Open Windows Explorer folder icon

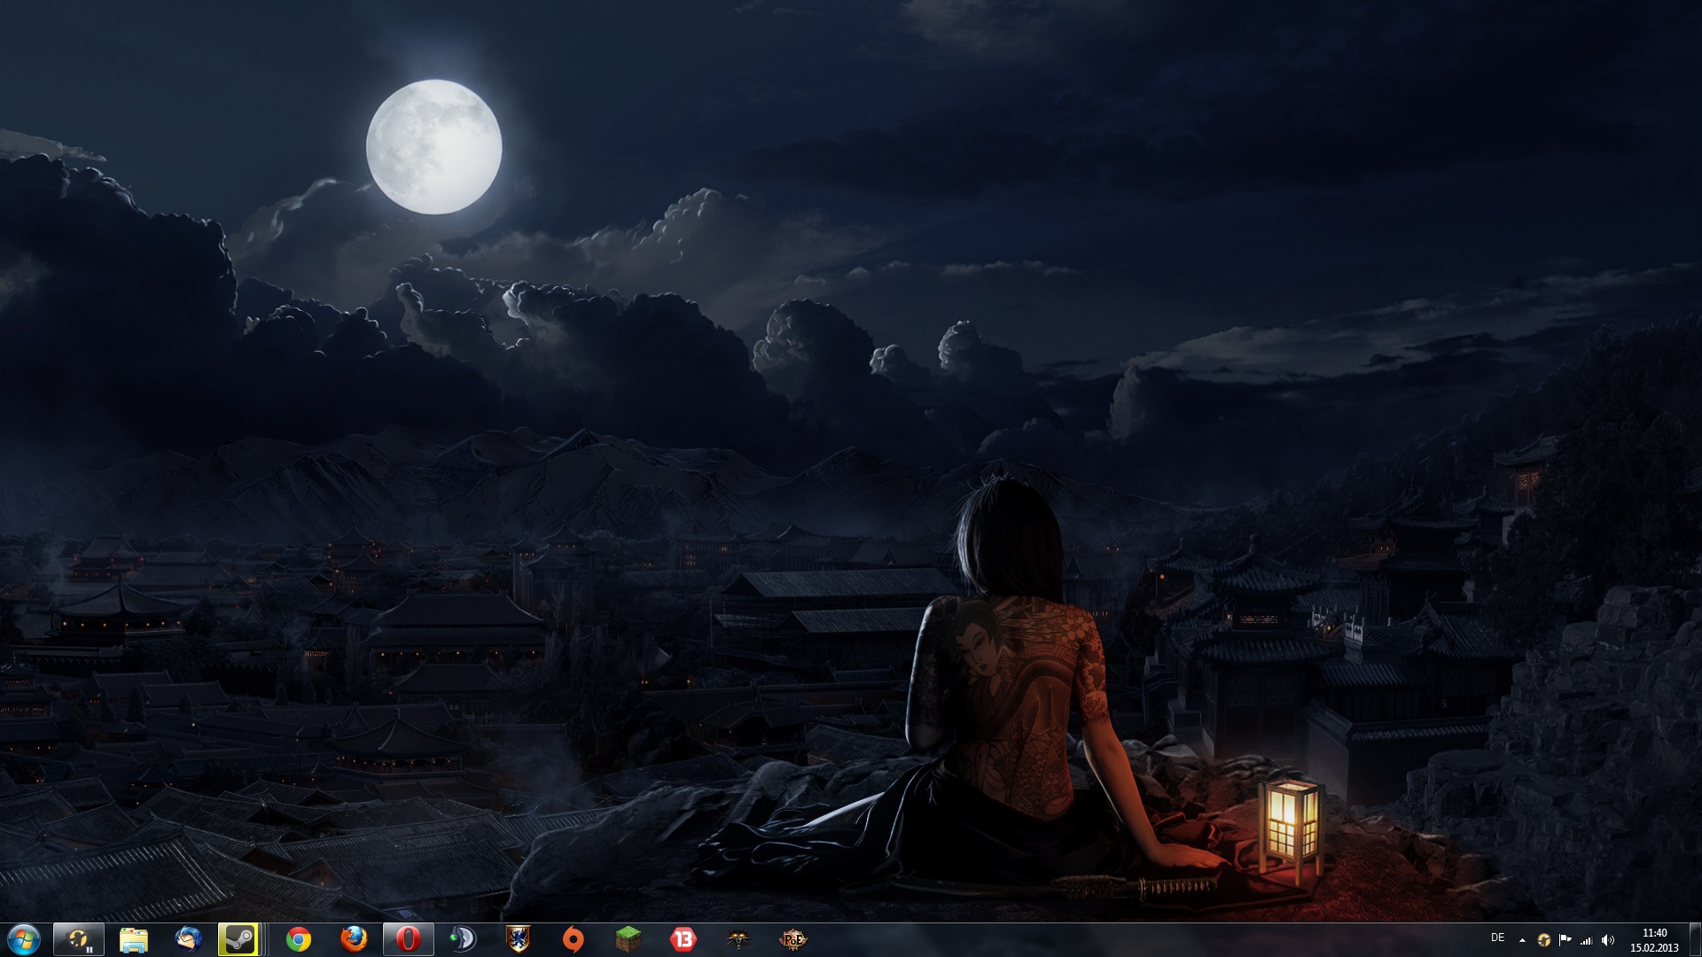tap(134, 939)
